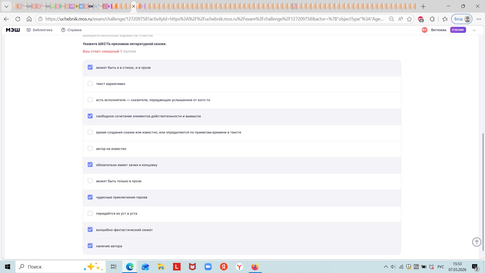
Task: Open the Windows Start menu
Action: (x=8, y=267)
